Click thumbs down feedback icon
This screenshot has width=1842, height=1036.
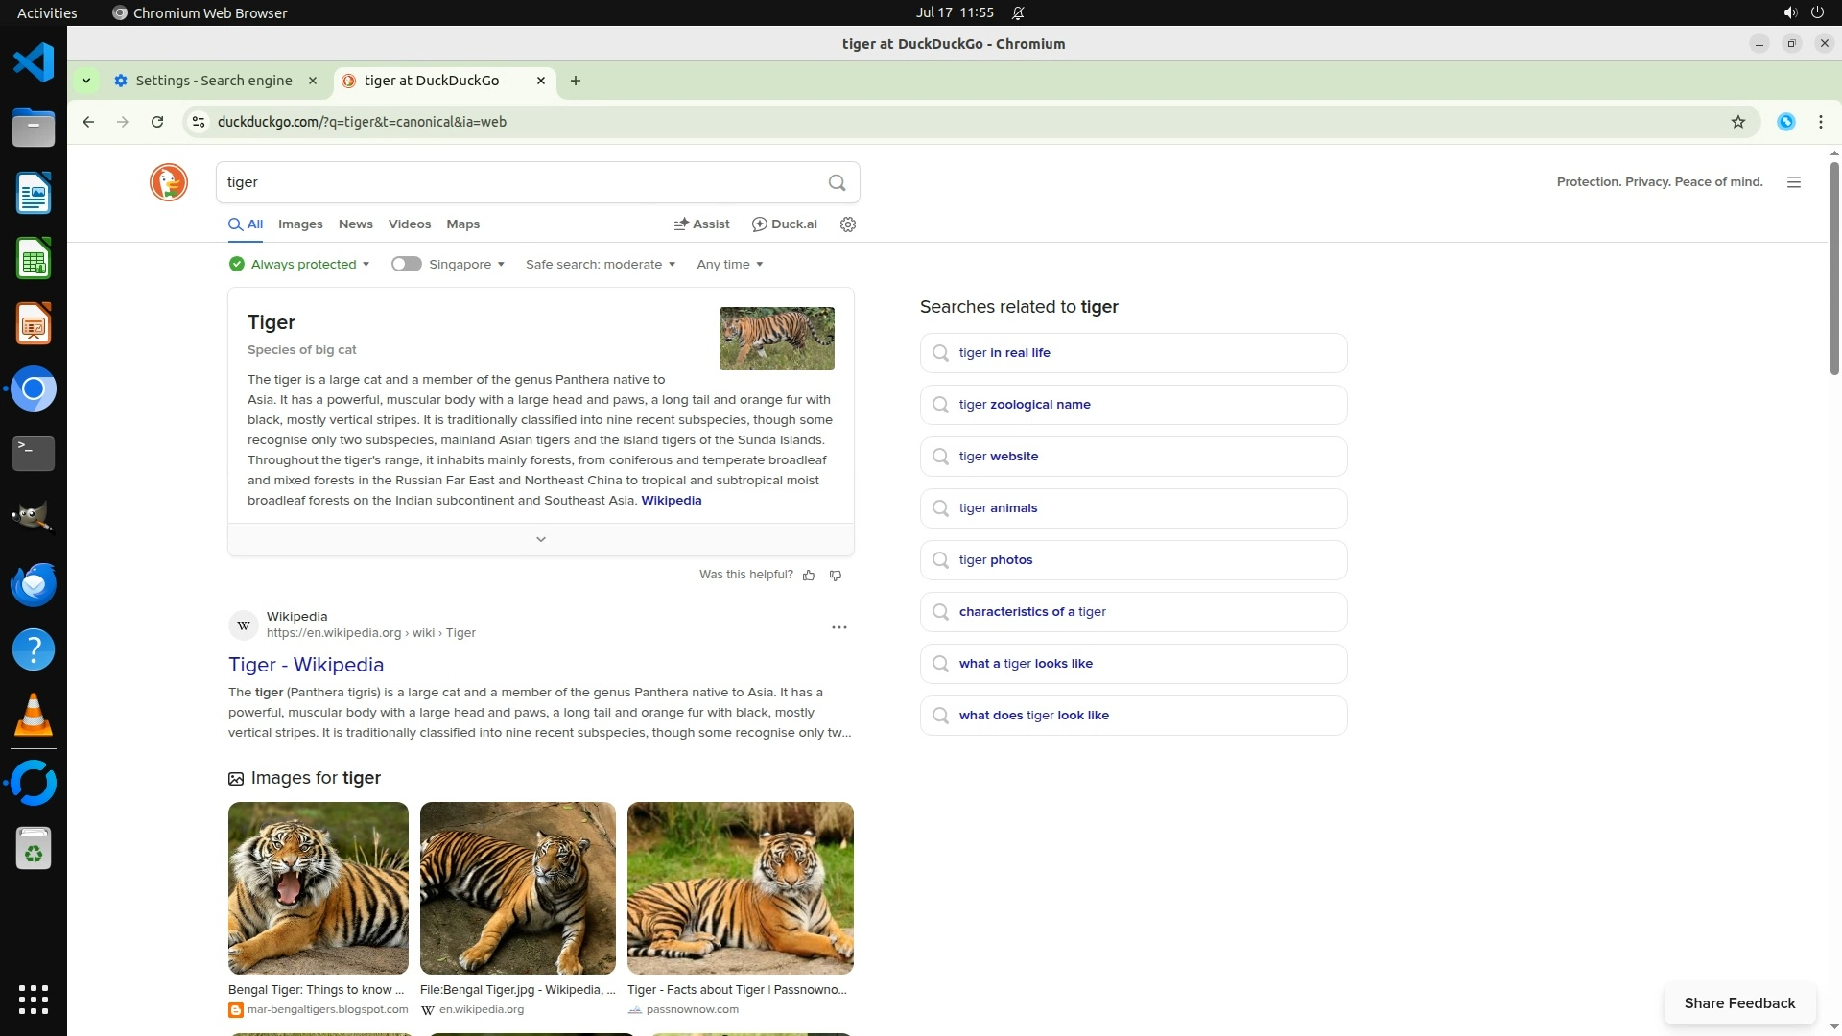[x=836, y=576]
